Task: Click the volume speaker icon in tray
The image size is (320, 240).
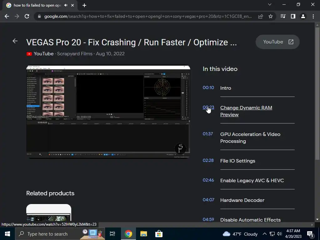Action: coord(279,234)
